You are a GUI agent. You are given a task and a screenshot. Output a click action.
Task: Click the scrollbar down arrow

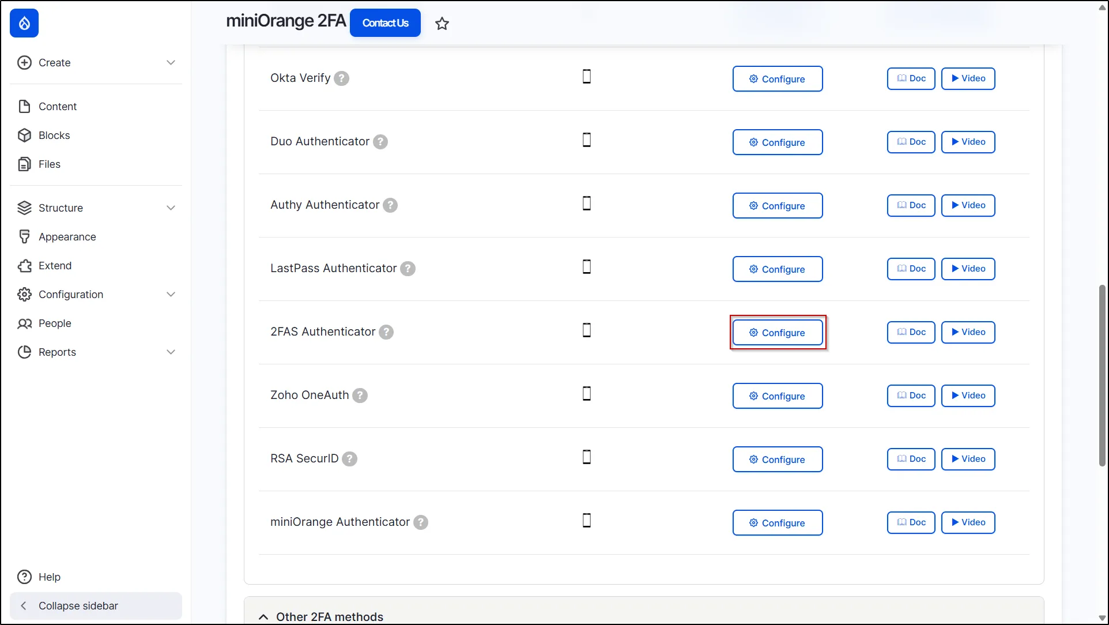coord(1102,618)
